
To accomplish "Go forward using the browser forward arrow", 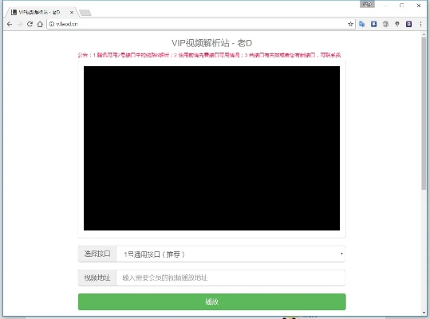I will [x=19, y=24].
